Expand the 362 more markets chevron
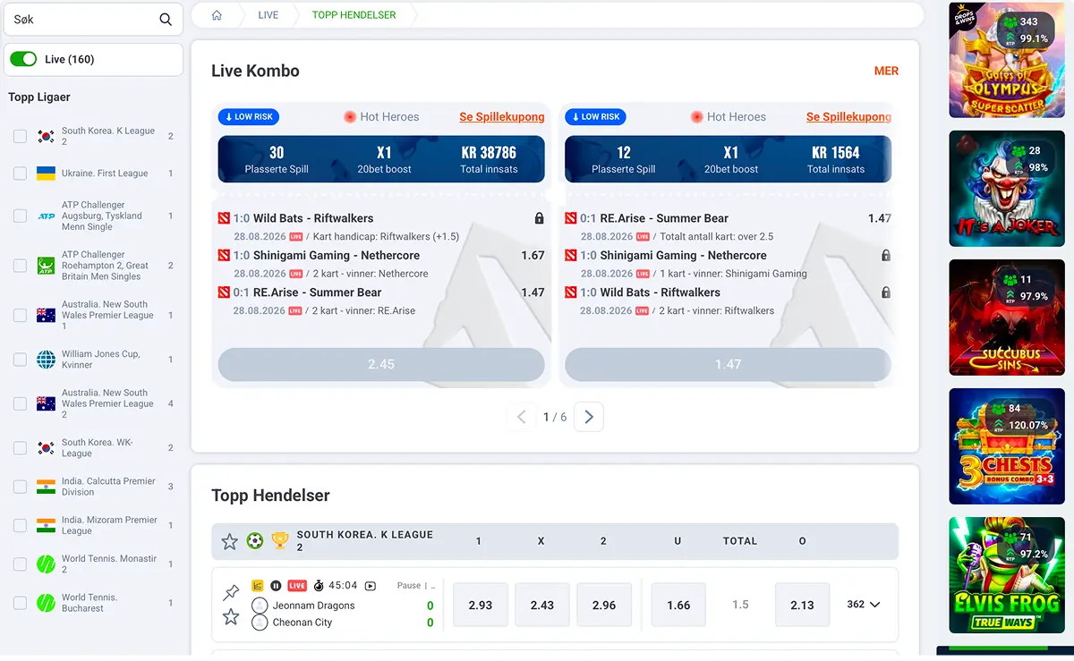 click(x=874, y=605)
